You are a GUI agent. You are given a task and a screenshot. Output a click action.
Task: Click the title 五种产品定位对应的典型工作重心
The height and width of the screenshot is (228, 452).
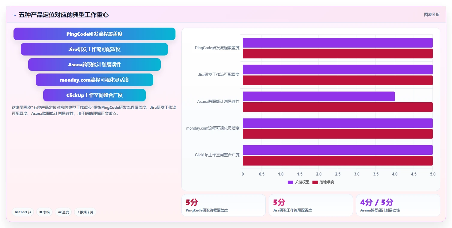click(64, 15)
